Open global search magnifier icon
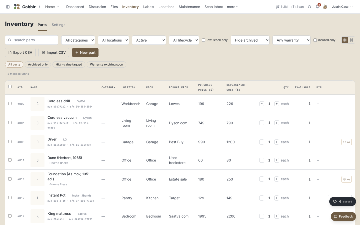The image size is (360, 225). pyautogui.click(x=309, y=7)
